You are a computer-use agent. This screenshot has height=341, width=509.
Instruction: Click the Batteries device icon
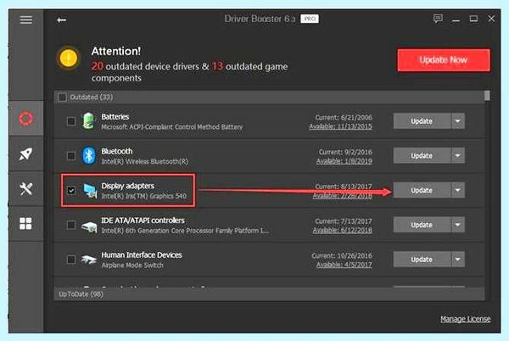pos(88,121)
